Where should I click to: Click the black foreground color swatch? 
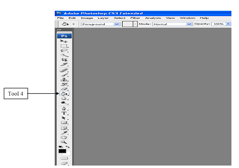[62, 151]
